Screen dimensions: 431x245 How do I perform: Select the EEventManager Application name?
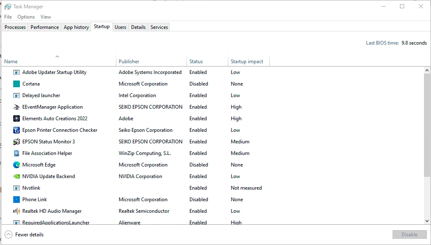click(53, 107)
